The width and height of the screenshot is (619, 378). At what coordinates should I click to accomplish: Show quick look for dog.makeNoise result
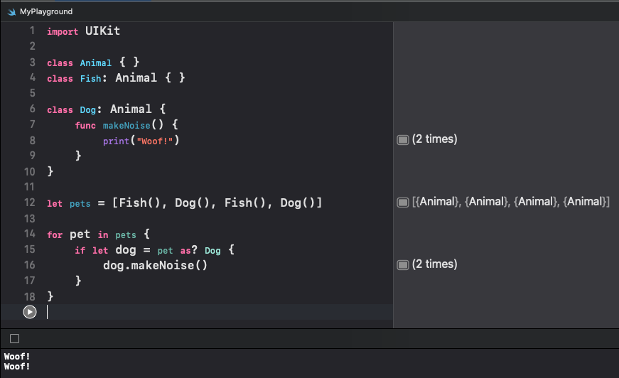pyautogui.click(x=403, y=265)
